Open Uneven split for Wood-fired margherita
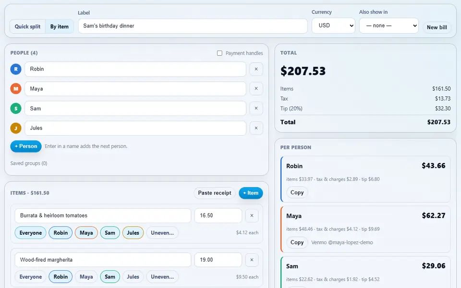This screenshot has height=288, width=461. [162, 277]
